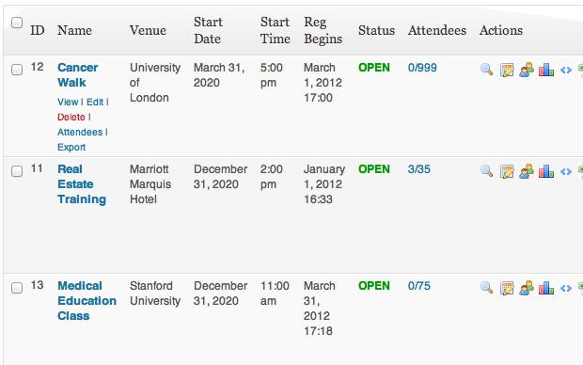
Task: Click the Name column header
Action: point(74,30)
